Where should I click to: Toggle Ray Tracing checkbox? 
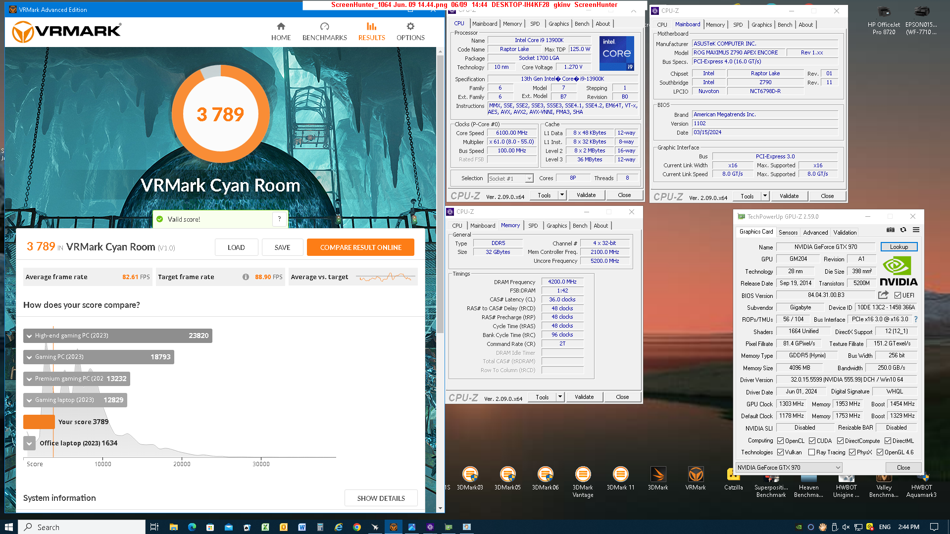811,452
